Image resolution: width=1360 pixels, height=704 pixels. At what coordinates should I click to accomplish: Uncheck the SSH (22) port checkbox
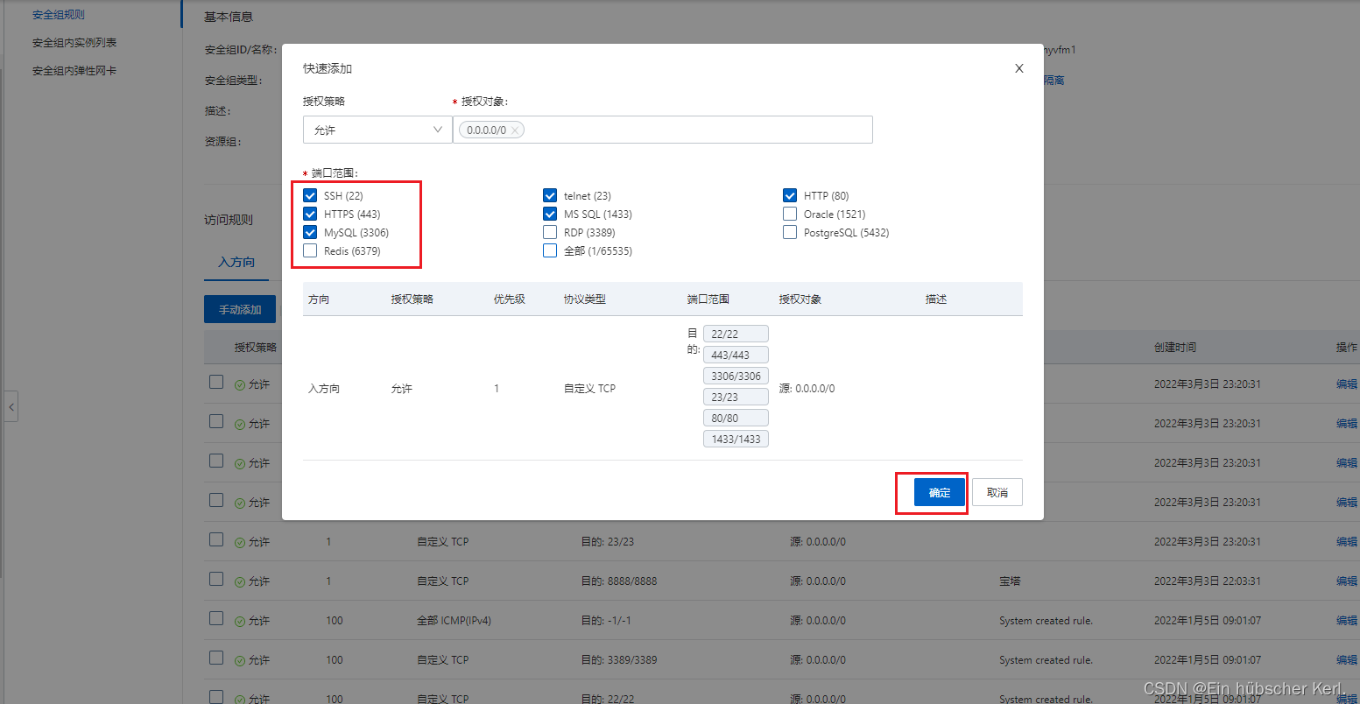coord(310,195)
